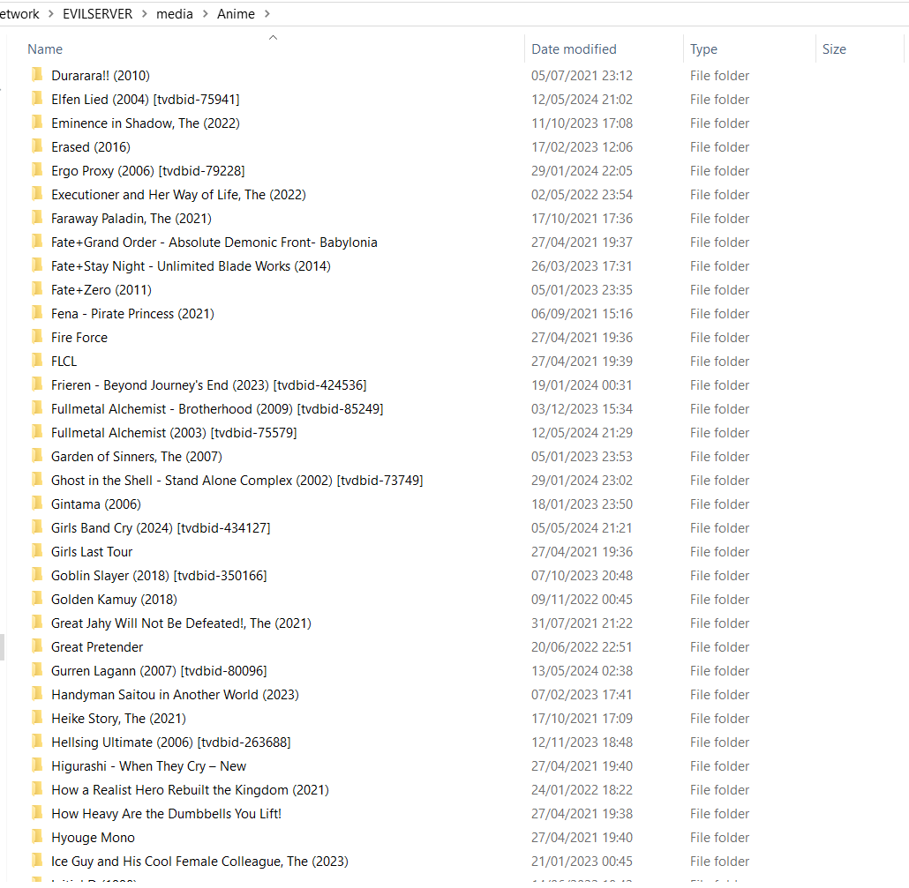The height and width of the screenshot is (888, 909).
Task: Expand the chevron after EVILSERVER in breadcrumb
Action: tap(145, 14)
